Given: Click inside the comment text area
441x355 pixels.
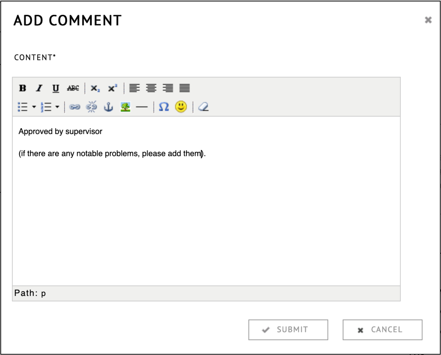Looking at the screenshot, I should 206,219.
